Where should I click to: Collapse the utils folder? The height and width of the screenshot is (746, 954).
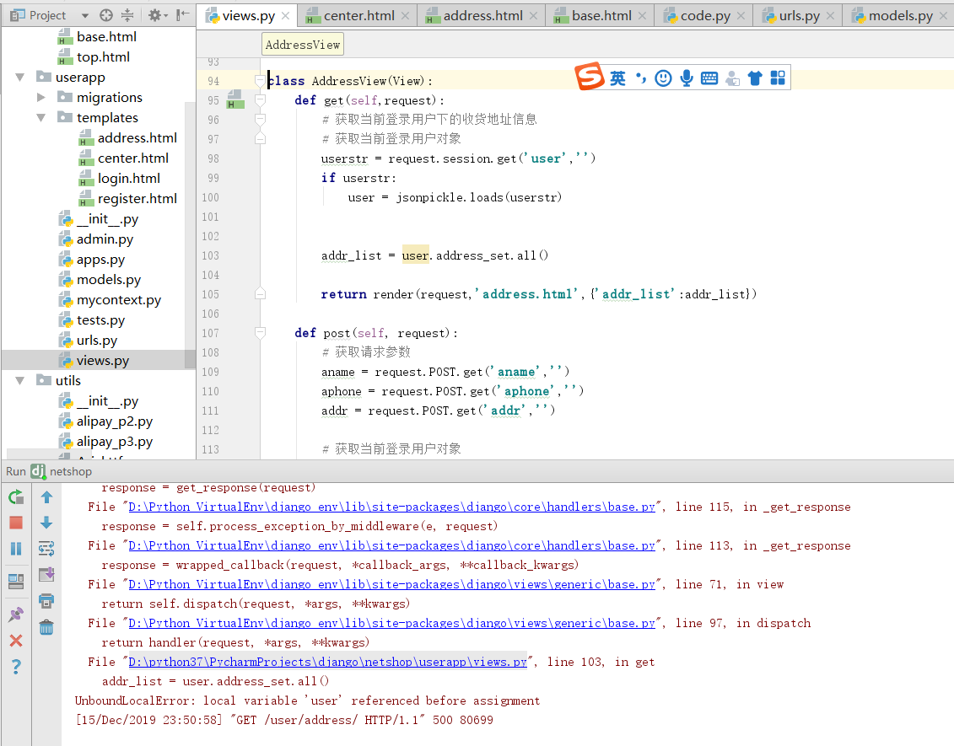tap(20, 381)
